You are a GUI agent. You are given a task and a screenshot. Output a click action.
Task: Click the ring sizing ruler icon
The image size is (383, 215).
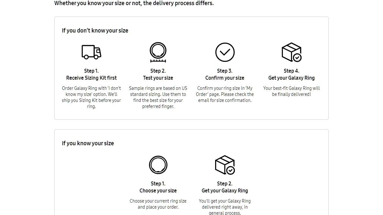click(158, 52)
